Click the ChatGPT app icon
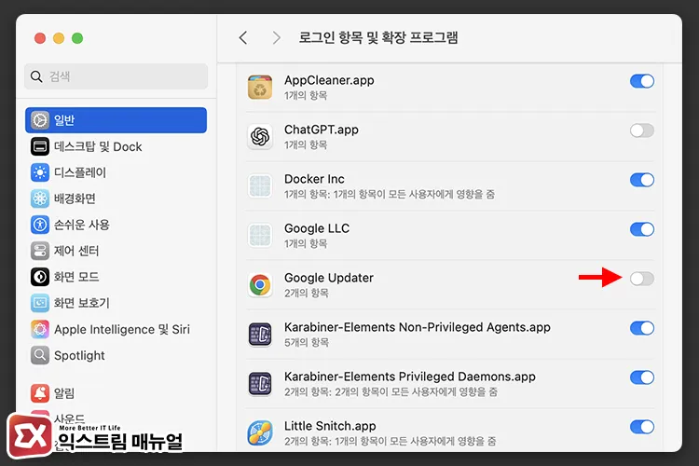699x466 pixels. pos(260,136)
